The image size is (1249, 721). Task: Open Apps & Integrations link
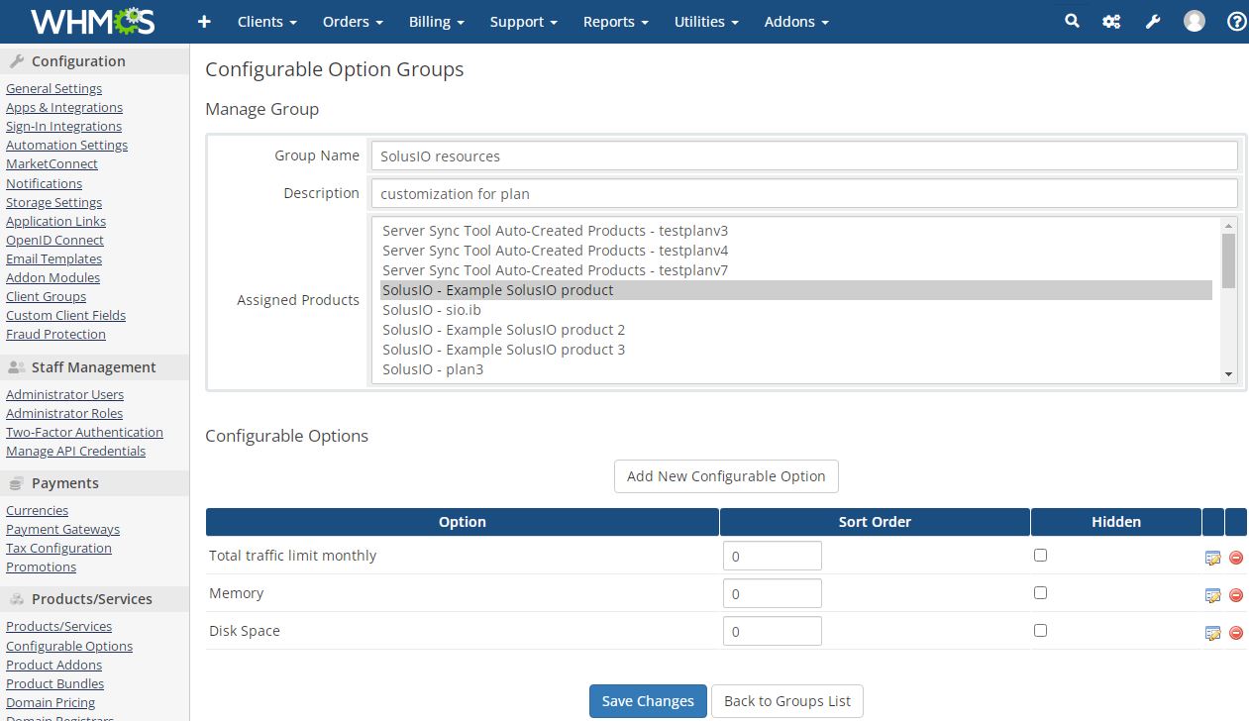(64, 107)
